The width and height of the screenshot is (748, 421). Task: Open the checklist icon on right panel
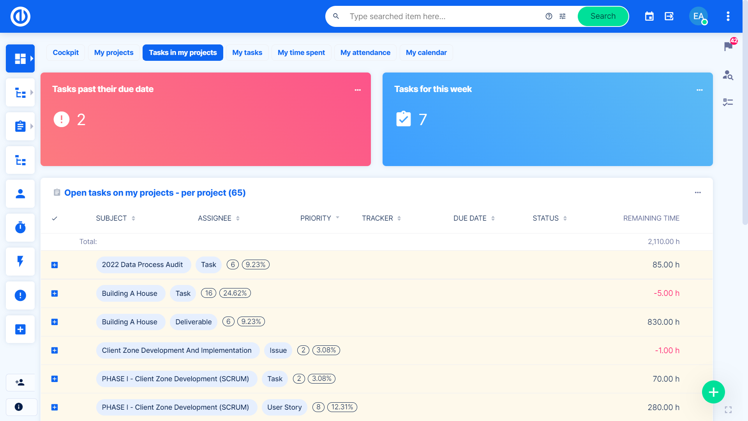(728, 103)
